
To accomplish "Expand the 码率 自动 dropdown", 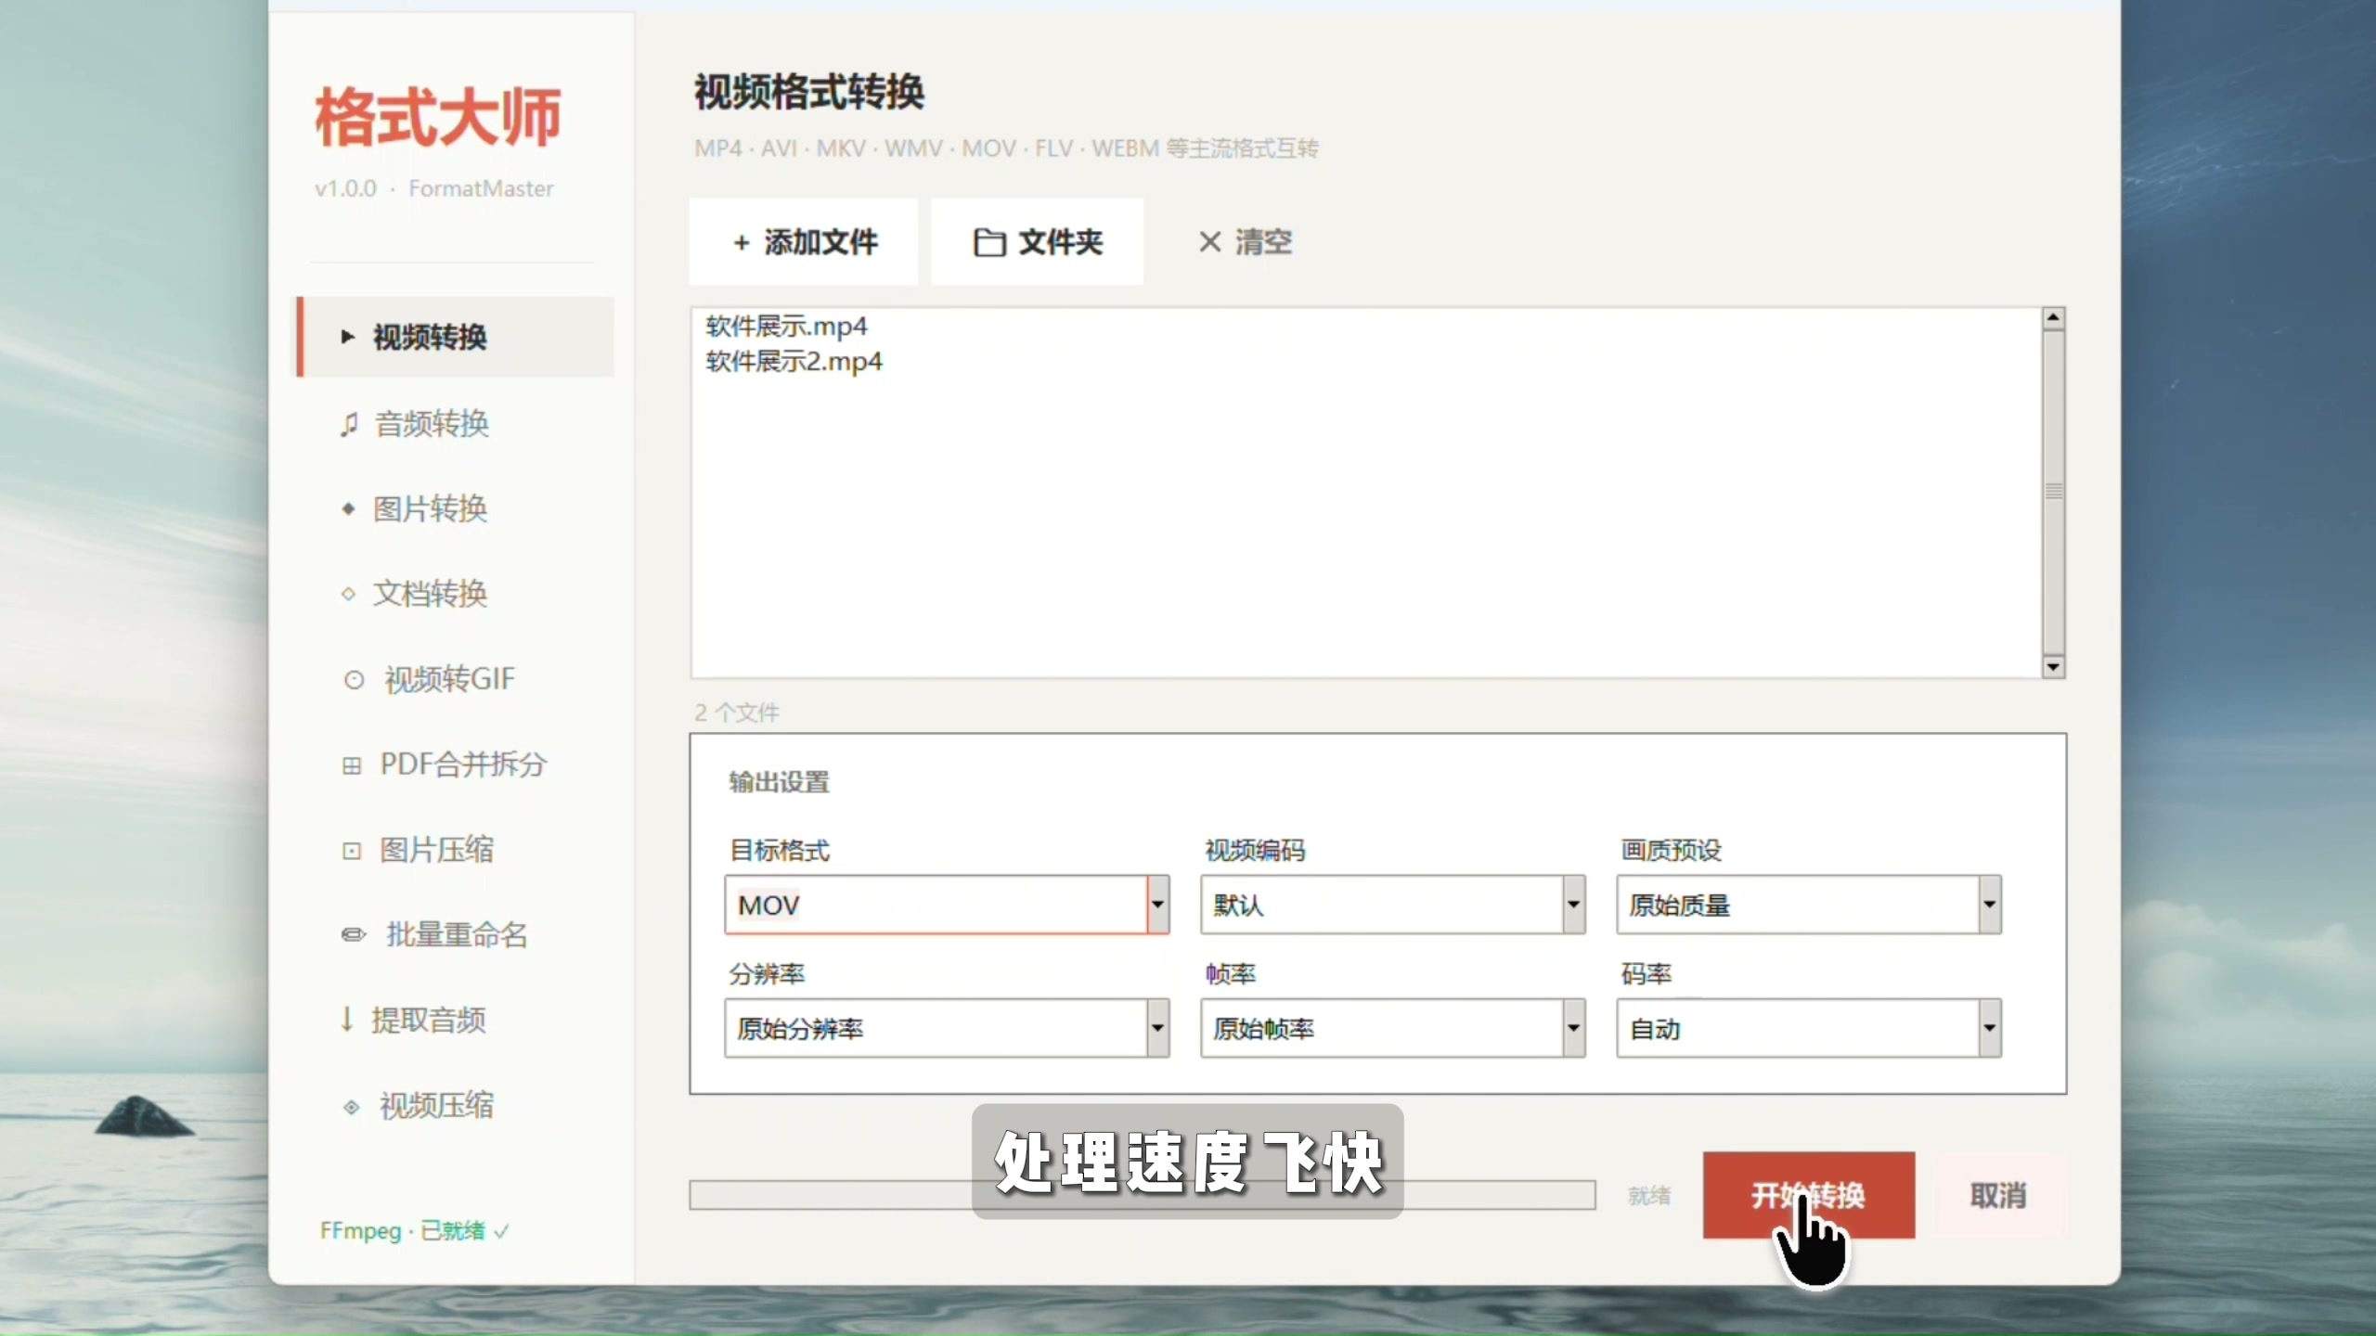I will point(1808,1028).
